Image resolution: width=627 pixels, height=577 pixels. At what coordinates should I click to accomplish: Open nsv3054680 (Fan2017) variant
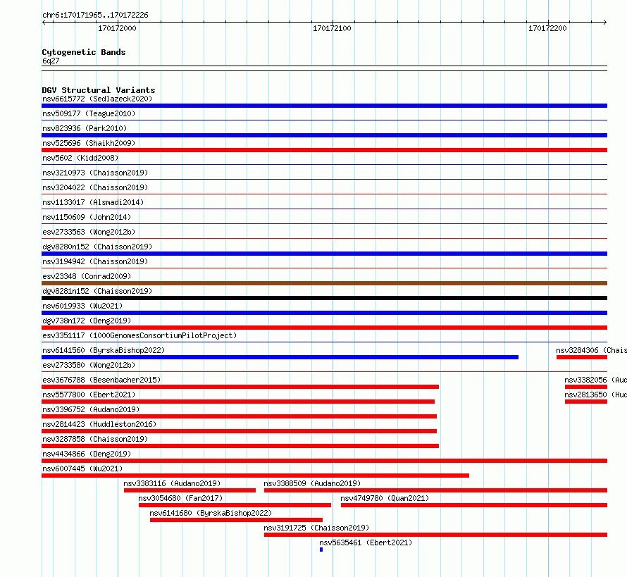tap(180, 498)
